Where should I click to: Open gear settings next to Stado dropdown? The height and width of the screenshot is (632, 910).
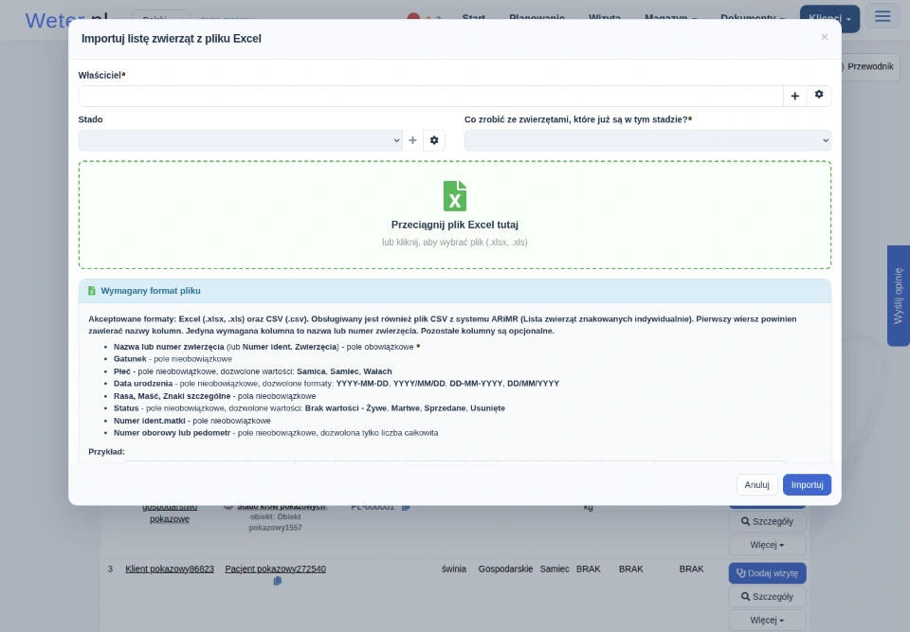(434, 140)
